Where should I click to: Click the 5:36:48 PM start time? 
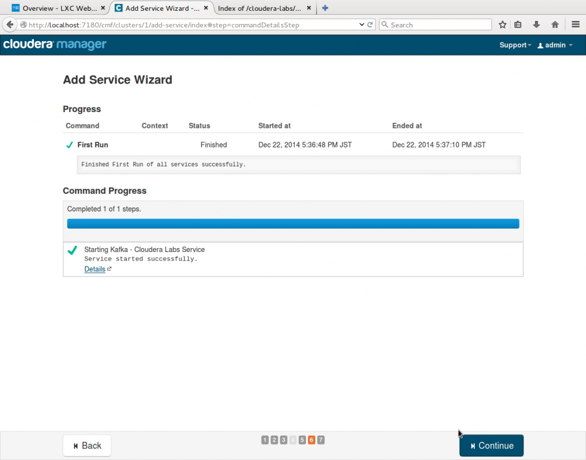tap(305, 145)
